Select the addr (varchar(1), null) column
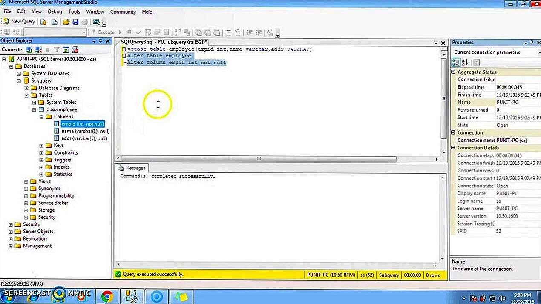The width and height of the screenshot is (541, 304). click(x=84, y=138)
